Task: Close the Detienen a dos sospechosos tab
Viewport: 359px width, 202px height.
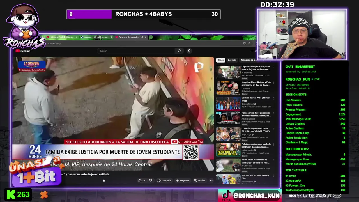Action: pos(146,37)
